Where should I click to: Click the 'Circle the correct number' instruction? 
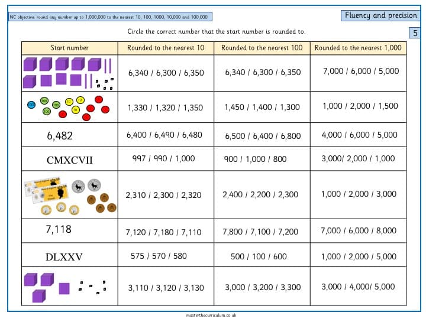[217, 31]
